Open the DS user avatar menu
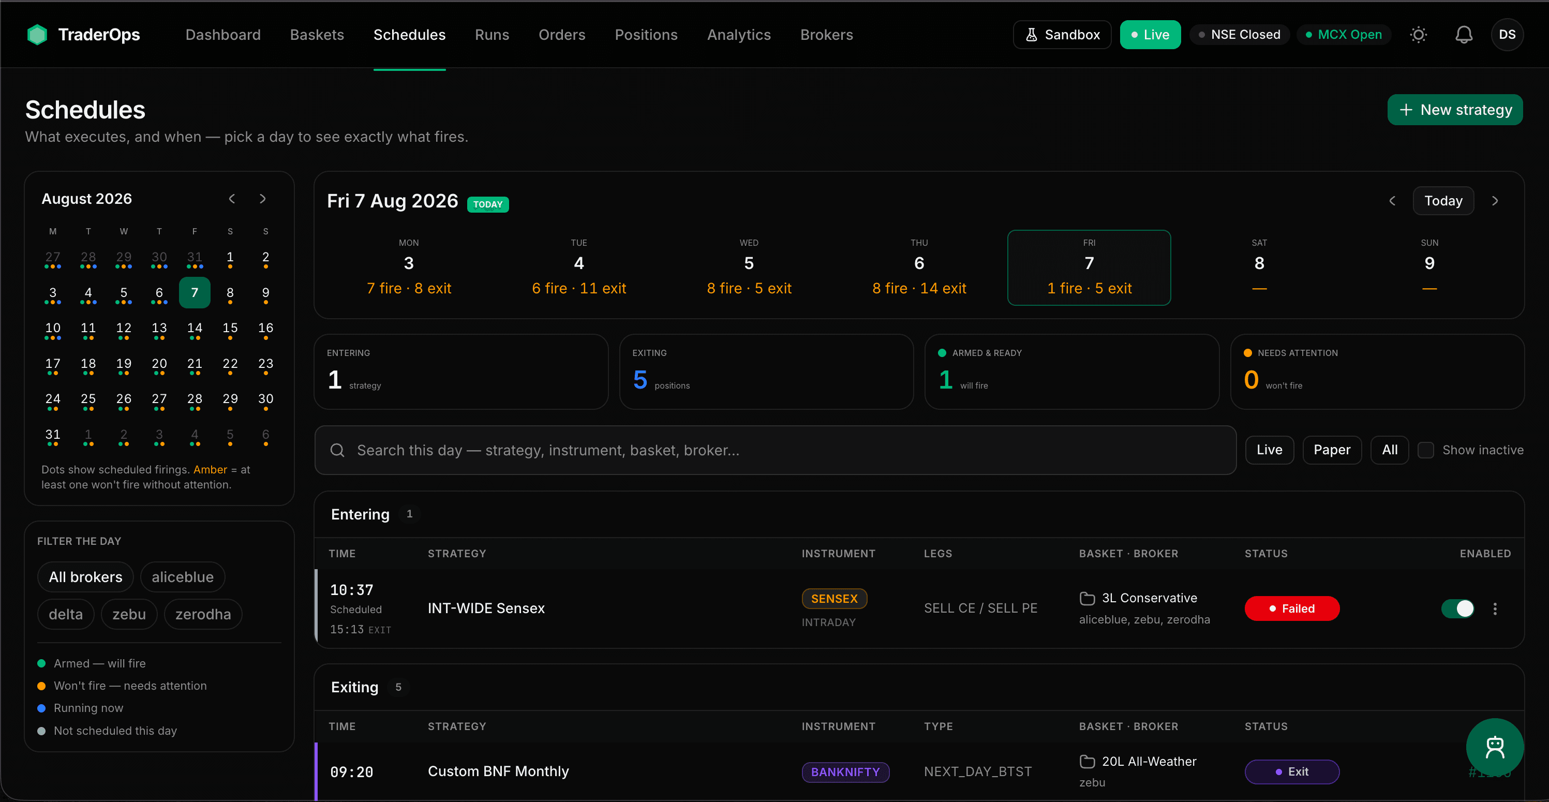 (x=1507, y=35)
